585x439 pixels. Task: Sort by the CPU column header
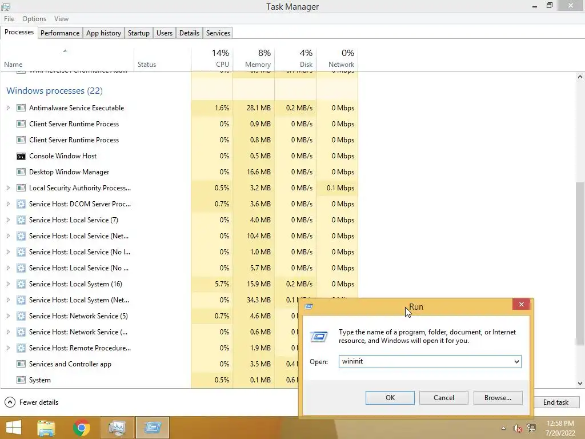coord(212,59)
